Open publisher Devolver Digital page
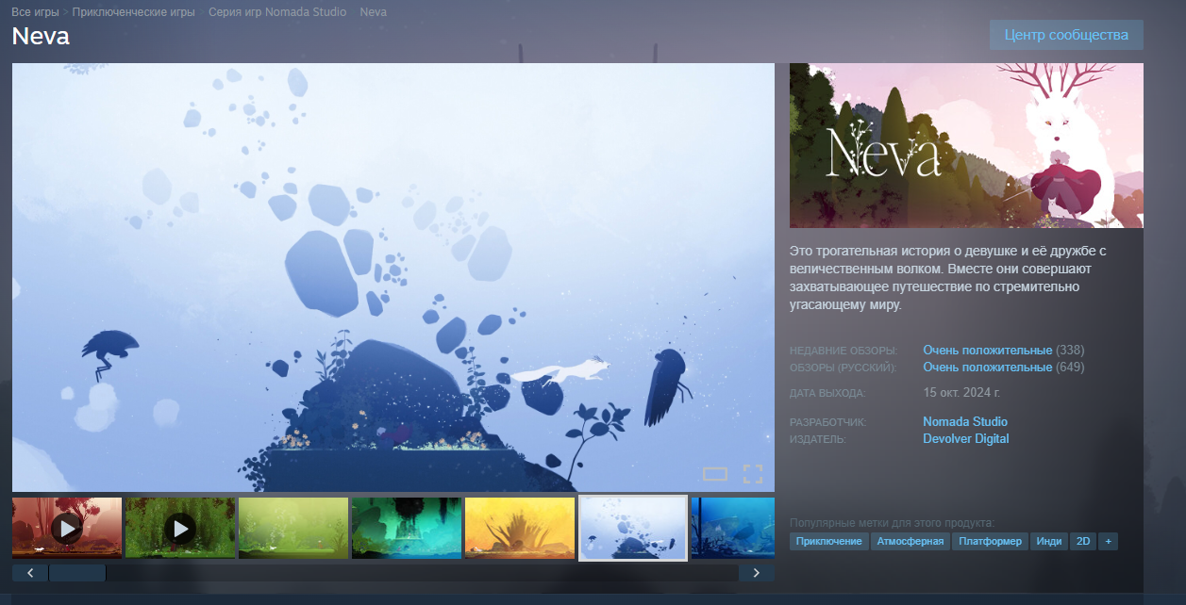This screenshot has width=1186, height=605. [966, 438]
